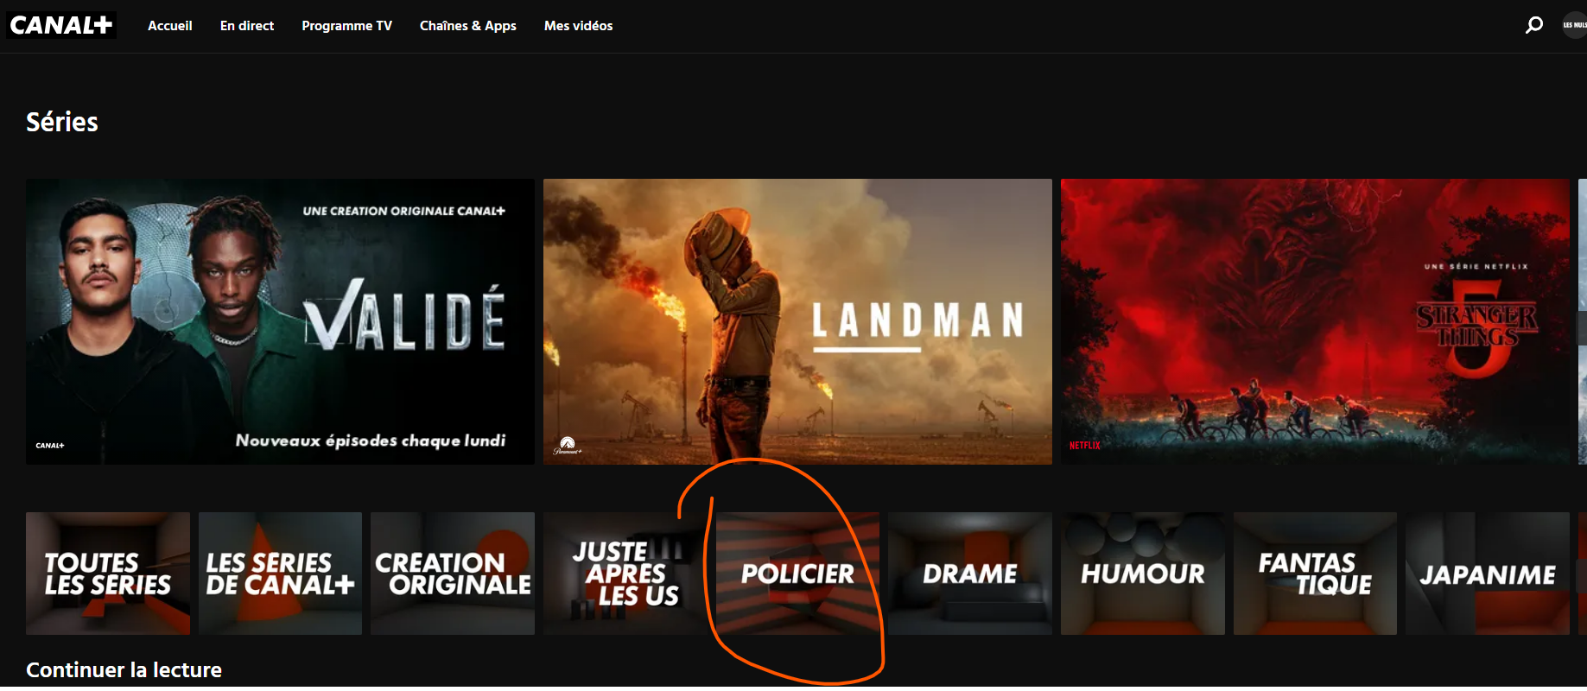Viewport: 1587px width, 691px height.
Task: Click the CANAL+ logo
Action: coord(61,25)
